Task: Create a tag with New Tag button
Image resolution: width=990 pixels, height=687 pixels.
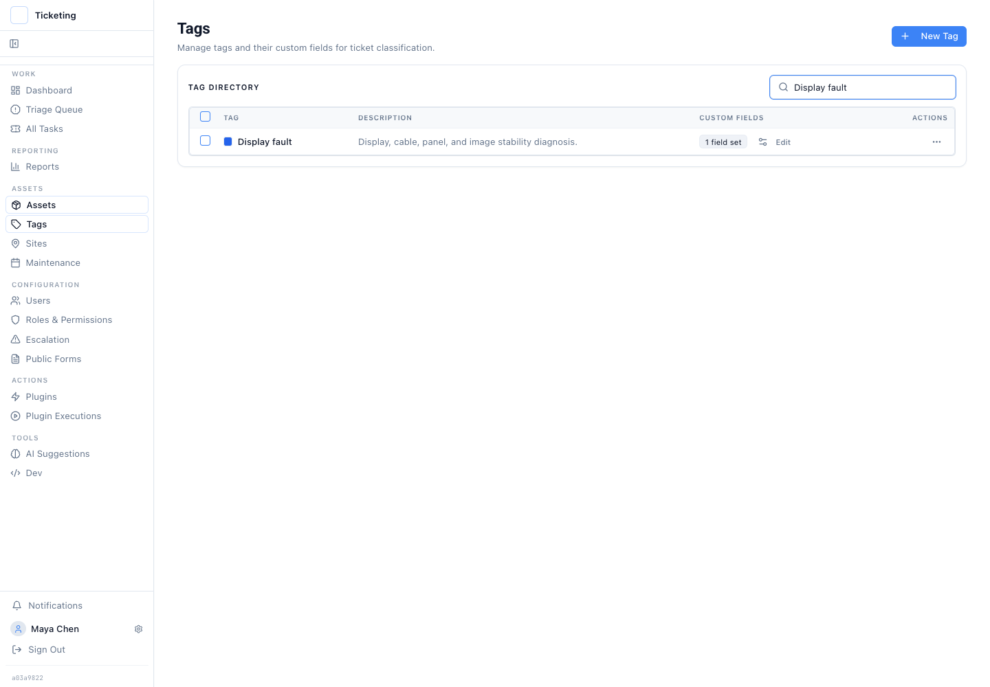Action: click(929, 36)
